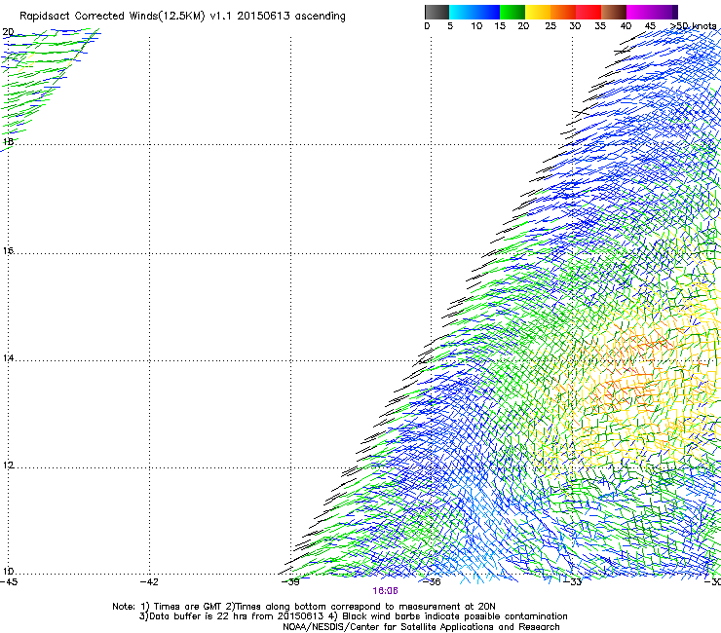Click the latitude '10' axis label at left
Screen dimensions: 721x633
pos(8,572)
